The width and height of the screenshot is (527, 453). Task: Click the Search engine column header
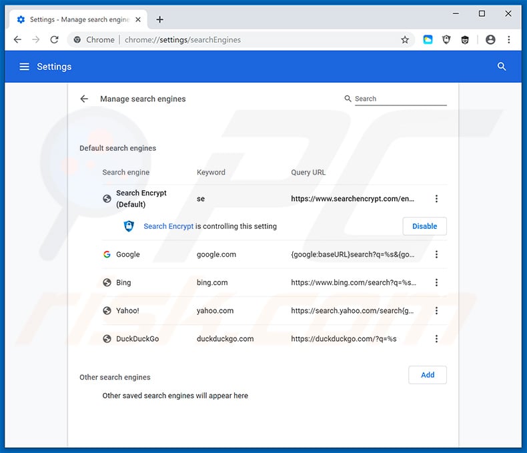pos(125,172)
